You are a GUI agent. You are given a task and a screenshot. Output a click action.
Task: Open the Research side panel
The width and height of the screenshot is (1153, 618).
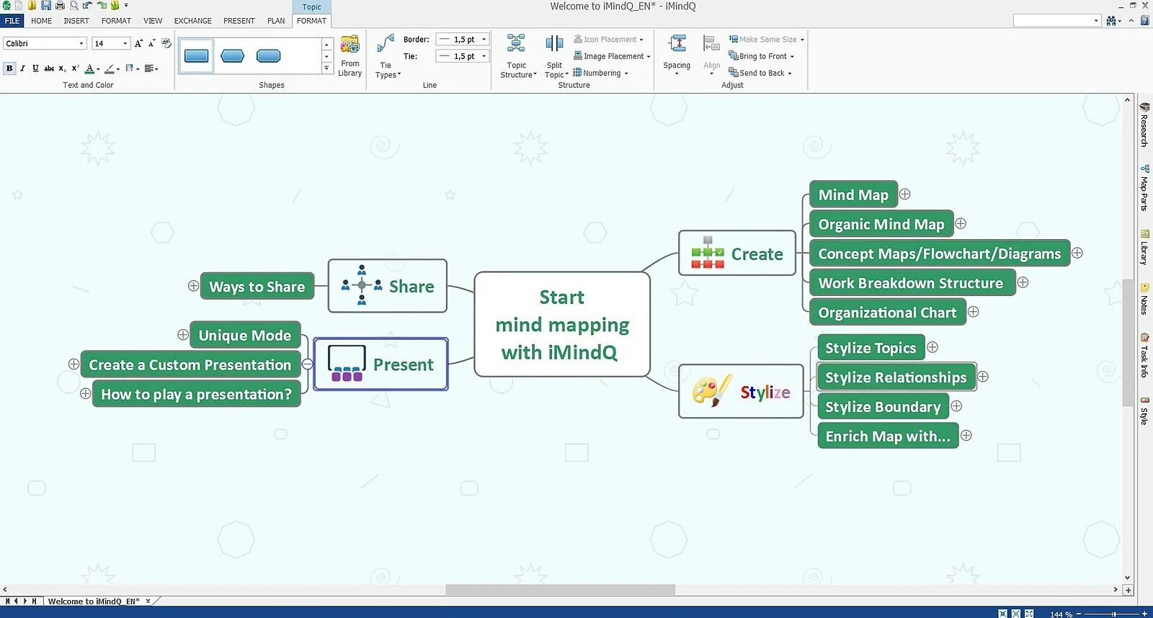[x=1144, y=125]
